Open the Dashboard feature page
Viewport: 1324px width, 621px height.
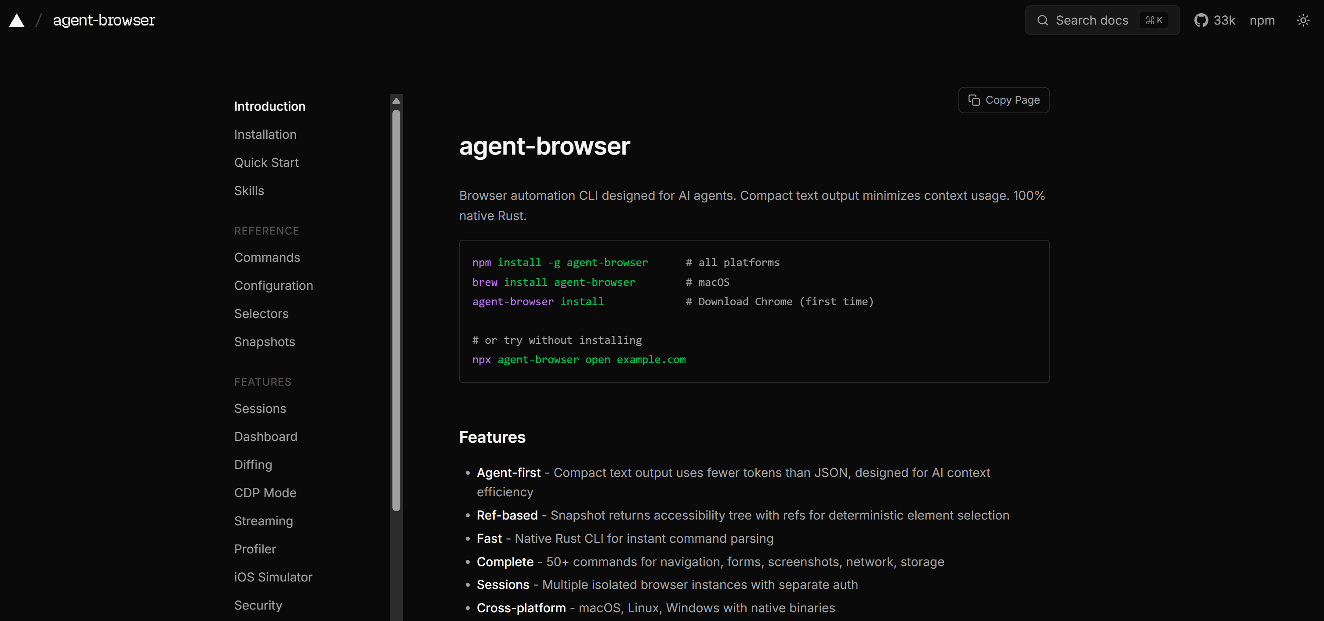[x=266, y=437]
